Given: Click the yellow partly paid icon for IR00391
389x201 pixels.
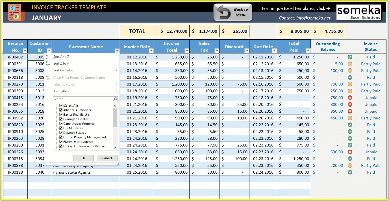Looking at the screenshot, I should [x=350, y=64].
